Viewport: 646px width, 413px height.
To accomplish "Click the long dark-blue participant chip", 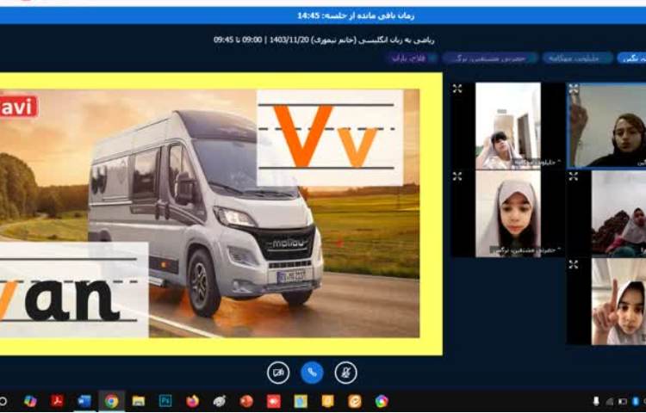I will tap(490, 58).
